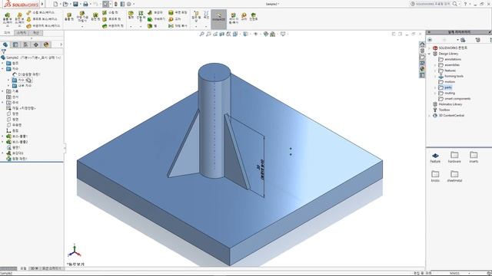Open the Apply Scene dropdown
492x276 pixels.
tap(274, 34)
